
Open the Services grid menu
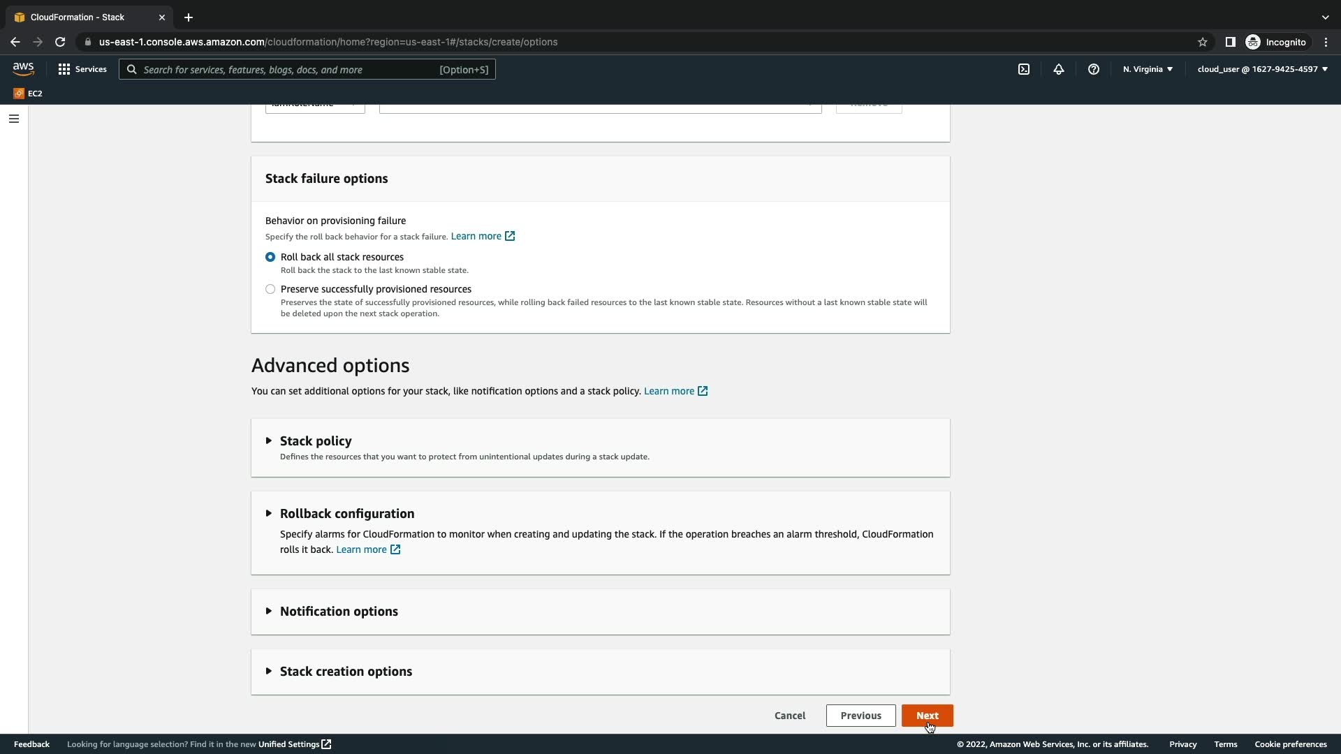tap(82, 69)
